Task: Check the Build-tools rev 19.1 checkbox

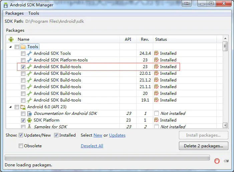Action: pos(23,100)
